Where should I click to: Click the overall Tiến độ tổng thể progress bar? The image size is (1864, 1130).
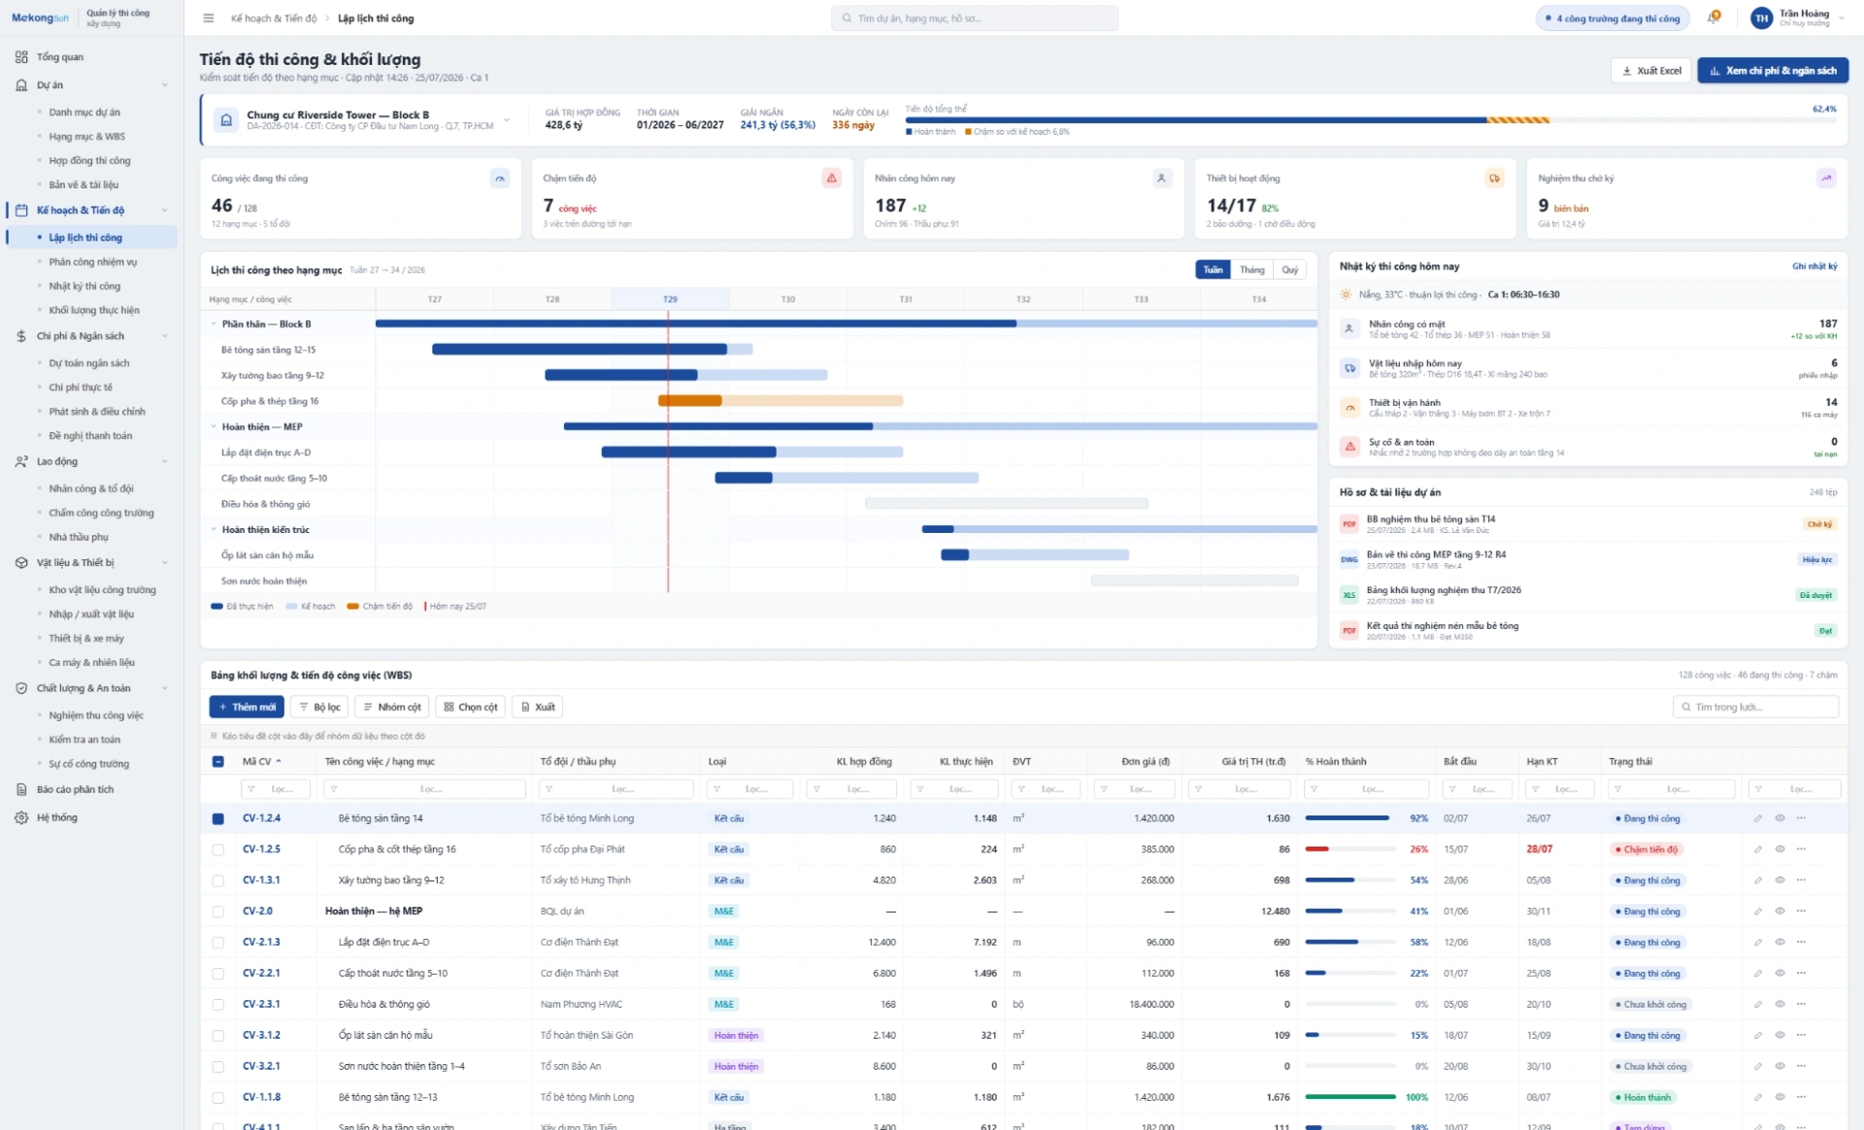[x=1371, y=120]
